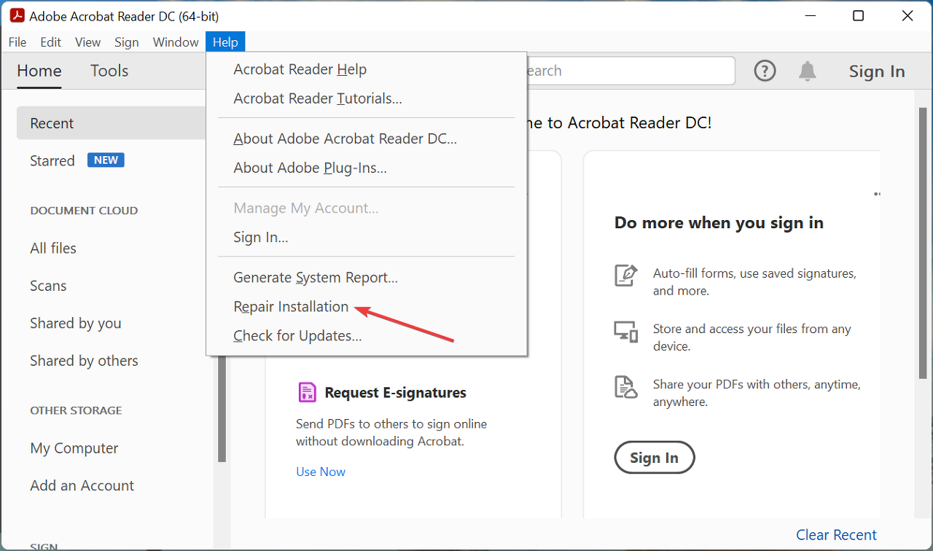Click the Request E-signatures heading
The width and height of the screenshot is (933, 551).
396,392
